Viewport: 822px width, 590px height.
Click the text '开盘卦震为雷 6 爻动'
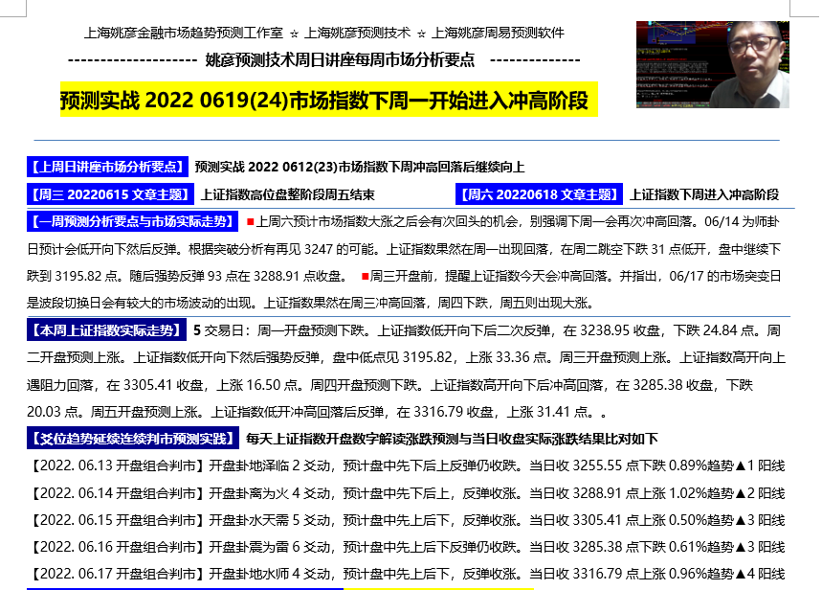[270, 547]
